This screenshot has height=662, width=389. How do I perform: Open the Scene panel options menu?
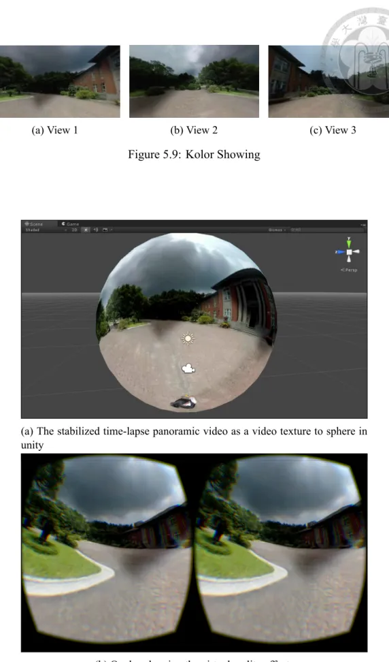coord(363,224)
